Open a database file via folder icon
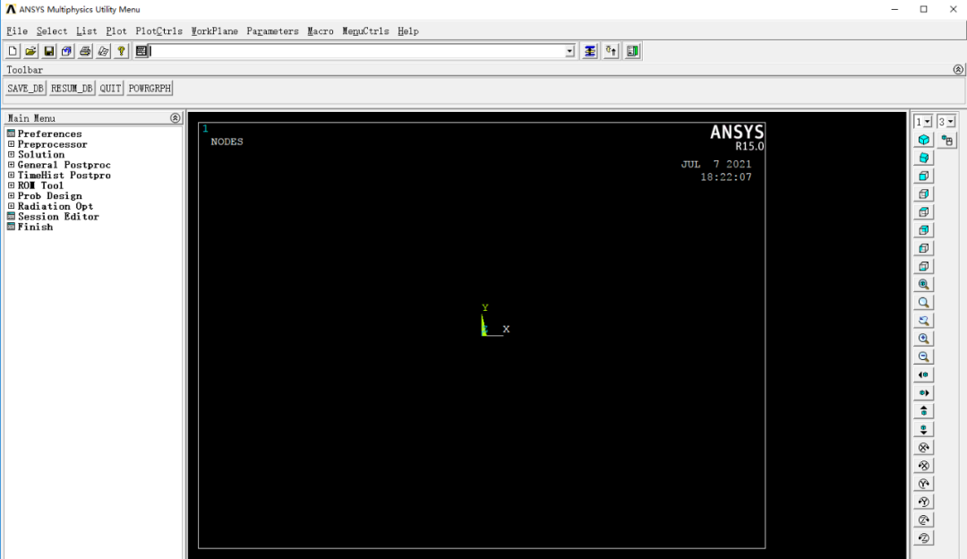This screenshot has height=559, width=967. 30,51
